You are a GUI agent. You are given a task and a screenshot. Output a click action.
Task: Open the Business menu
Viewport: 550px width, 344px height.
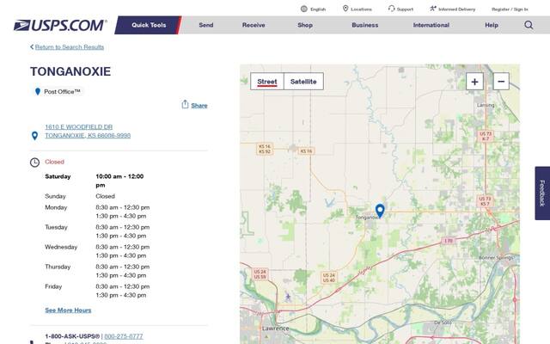click(364, 25)
